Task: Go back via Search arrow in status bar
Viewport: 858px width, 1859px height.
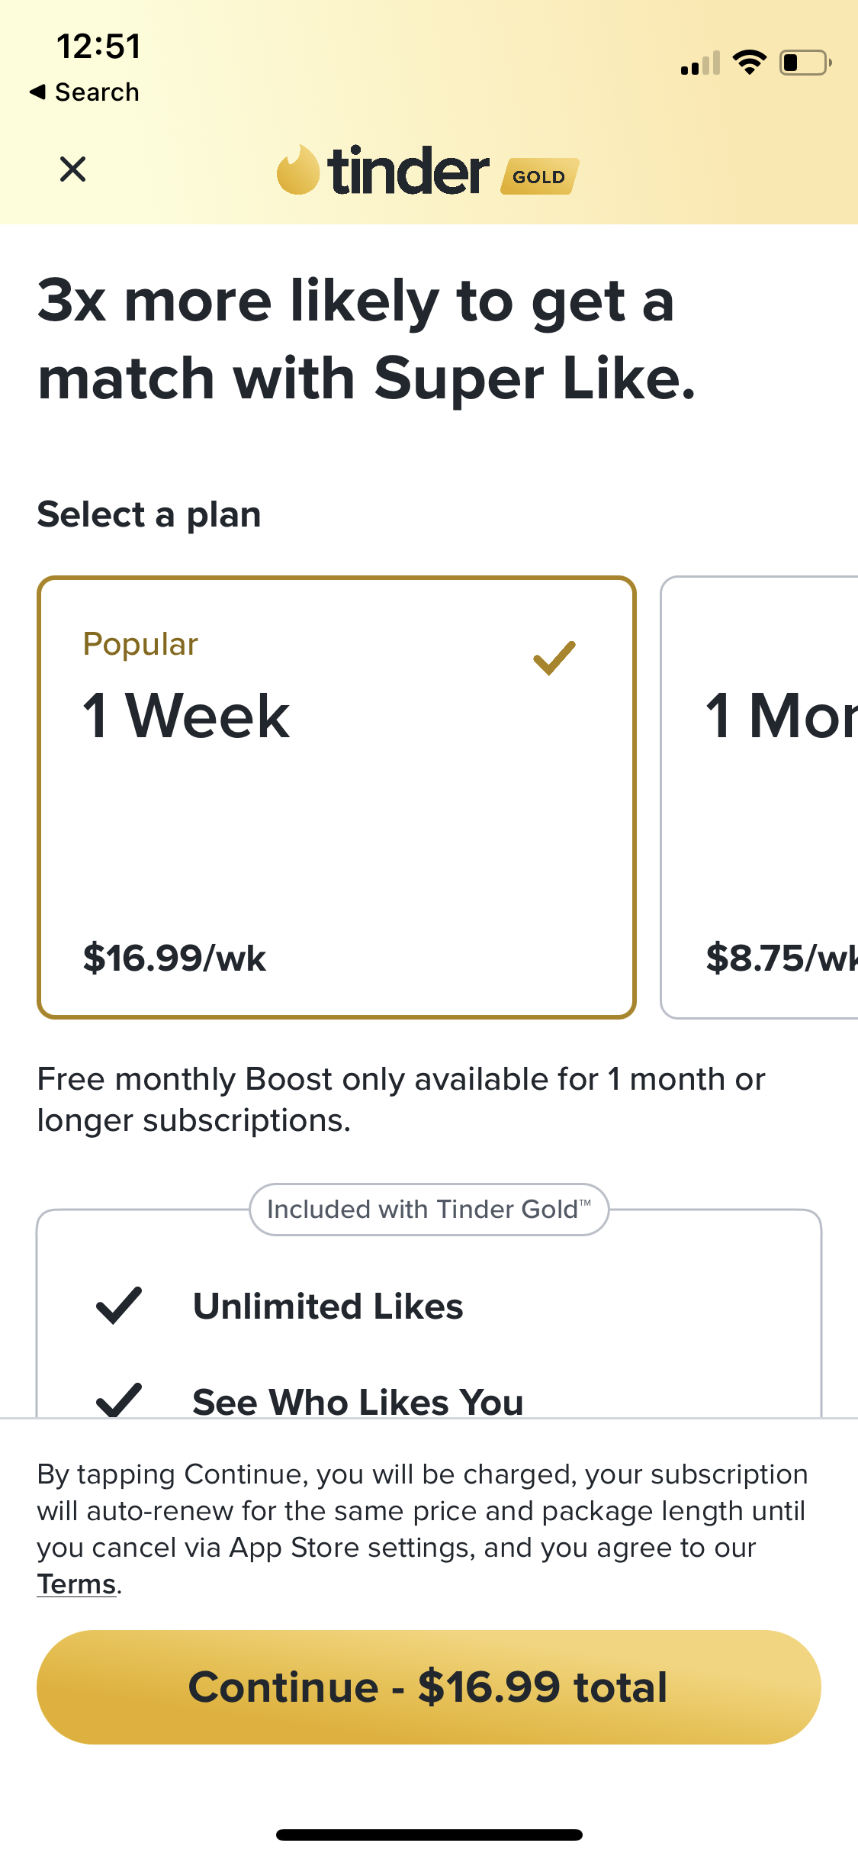Action: (x=84, y=92)
